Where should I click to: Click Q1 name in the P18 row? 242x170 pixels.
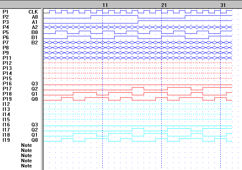click(35, 94)
